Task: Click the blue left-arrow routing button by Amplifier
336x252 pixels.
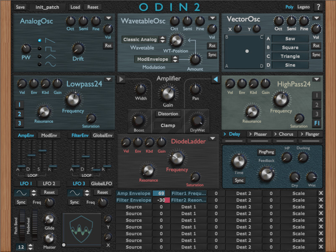Action: 215,79
